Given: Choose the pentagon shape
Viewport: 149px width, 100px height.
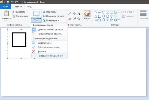Looking at the screenshot, I should (108, 16).
